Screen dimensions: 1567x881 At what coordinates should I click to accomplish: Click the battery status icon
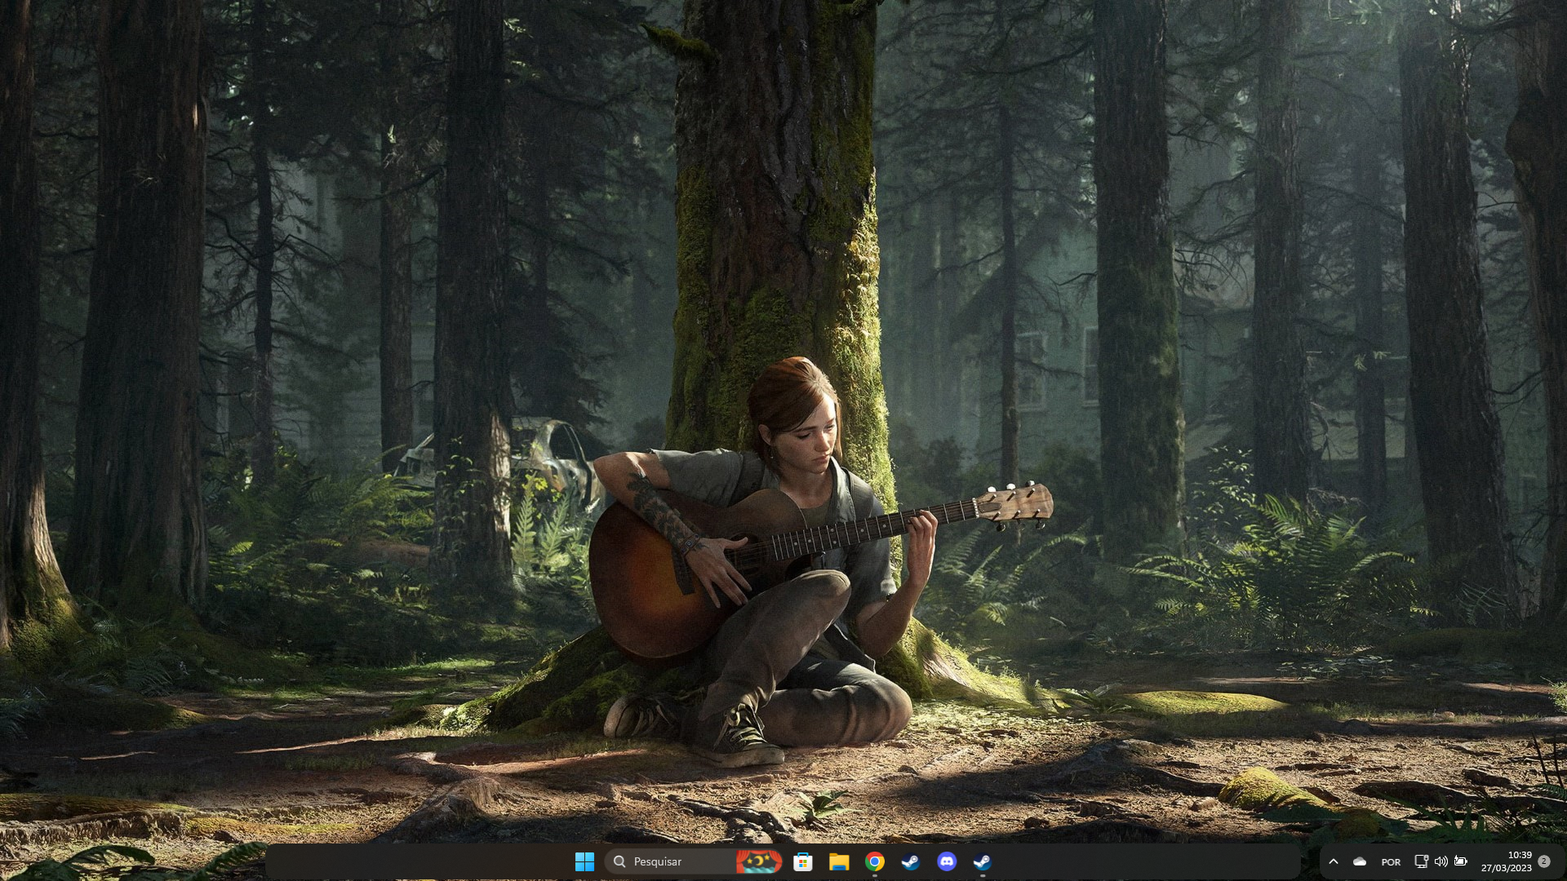(1461, 861)
